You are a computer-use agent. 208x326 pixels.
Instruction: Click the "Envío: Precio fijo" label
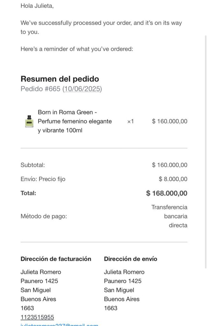coord(43,179)
